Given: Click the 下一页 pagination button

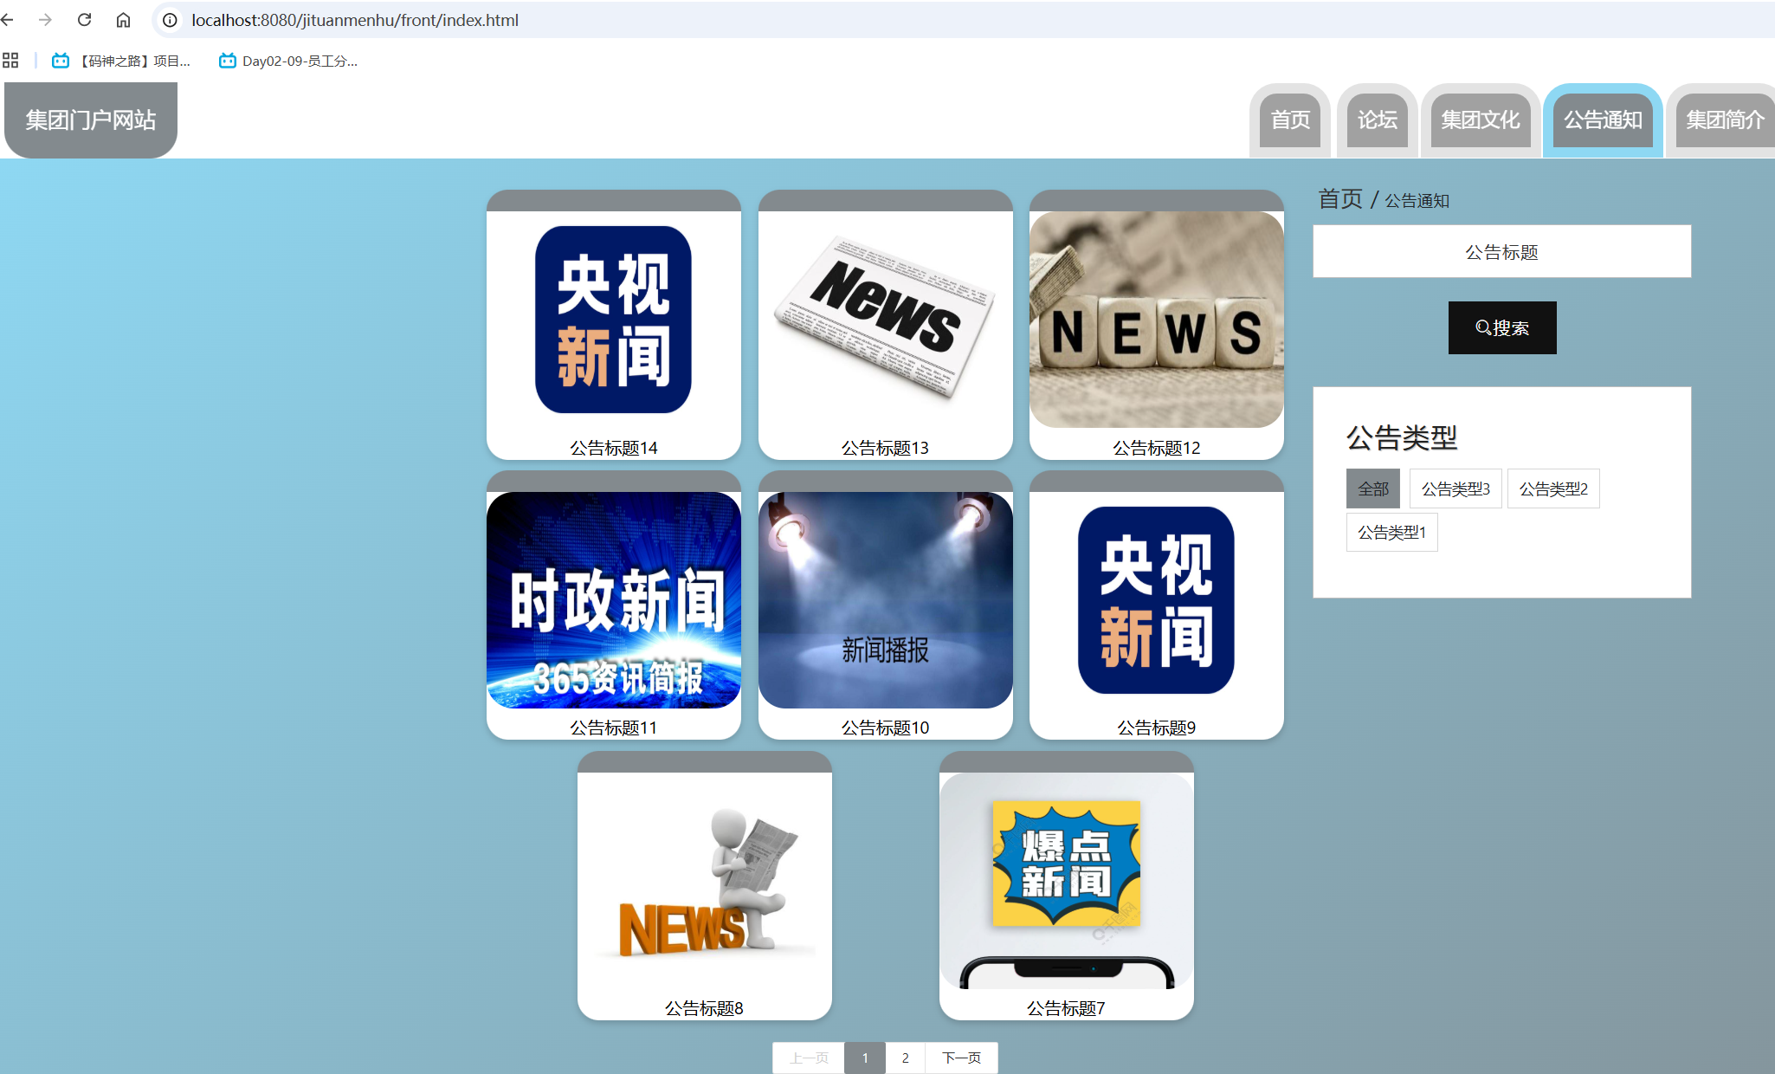Looking at the screenshot, I should point(961,1058).
